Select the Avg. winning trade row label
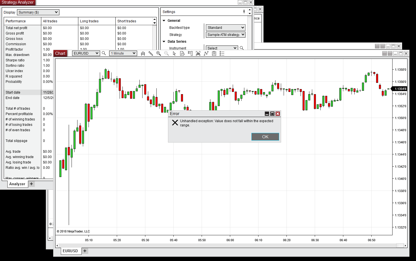416x261 pixels. tap(20, 157)
